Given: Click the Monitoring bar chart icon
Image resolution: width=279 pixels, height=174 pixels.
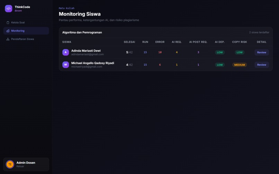Looking at the screenshot, I should [x=8, y=31].
